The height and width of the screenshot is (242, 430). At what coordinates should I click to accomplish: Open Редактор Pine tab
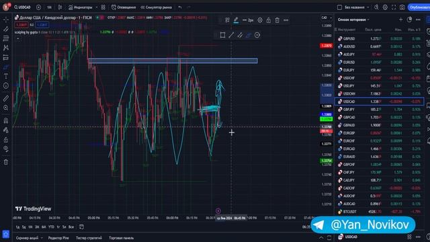click(x=58, y=238)
